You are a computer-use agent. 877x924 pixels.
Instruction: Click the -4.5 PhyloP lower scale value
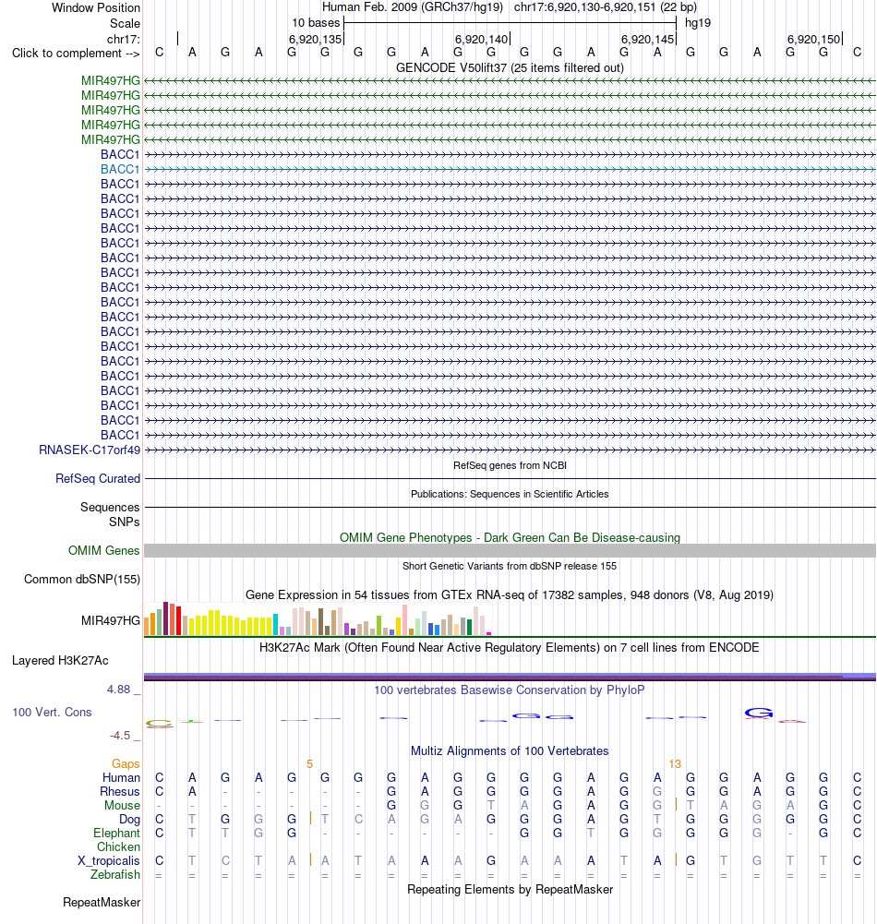coord(120,736)
